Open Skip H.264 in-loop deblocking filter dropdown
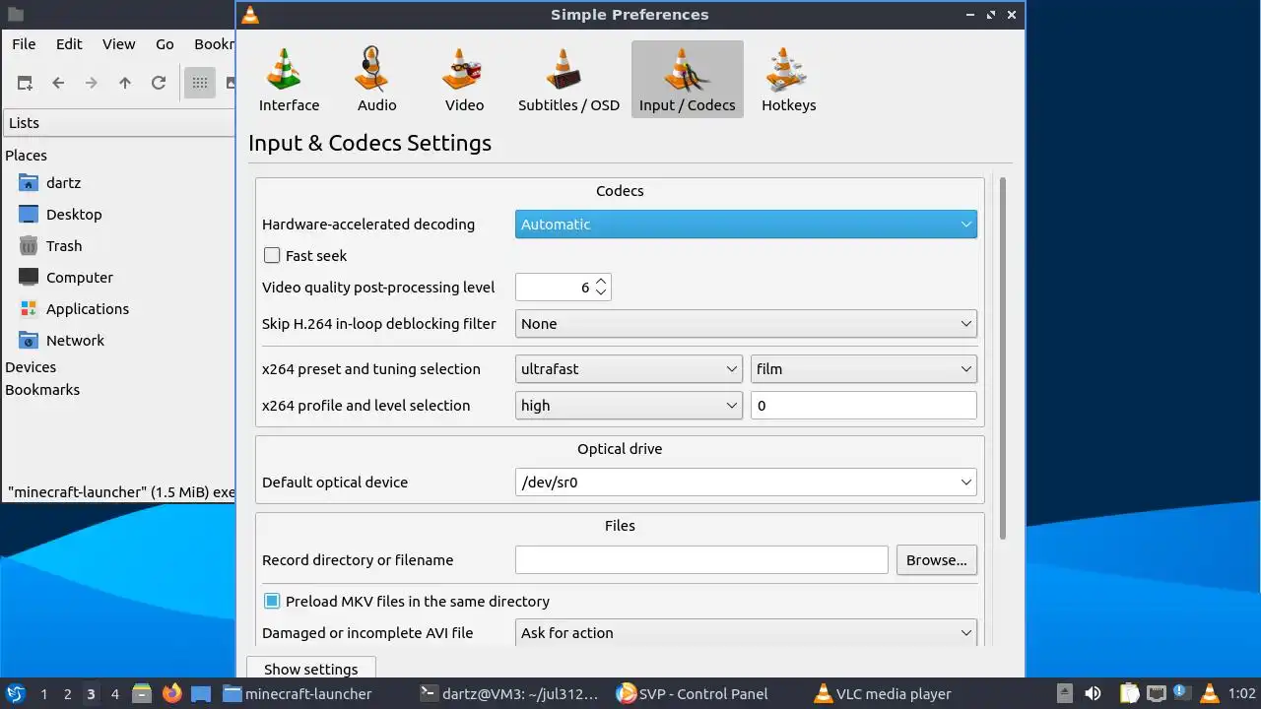Image resolution: width=1261 pixels, height=709 pixels. [746, 324]
